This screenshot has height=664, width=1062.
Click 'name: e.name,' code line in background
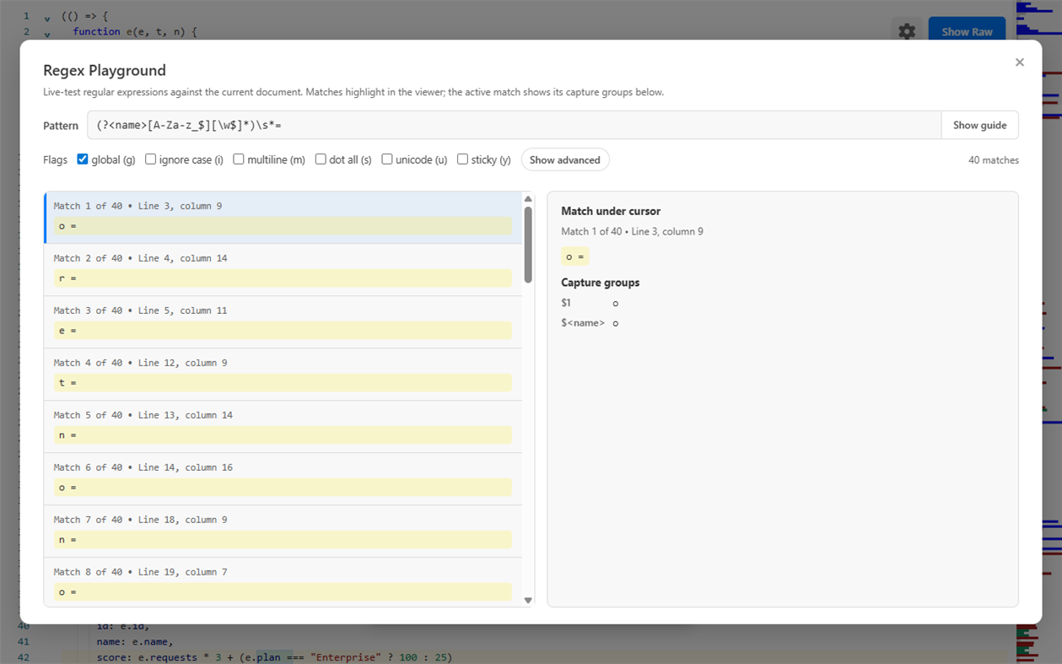click(x=135, y=641)
